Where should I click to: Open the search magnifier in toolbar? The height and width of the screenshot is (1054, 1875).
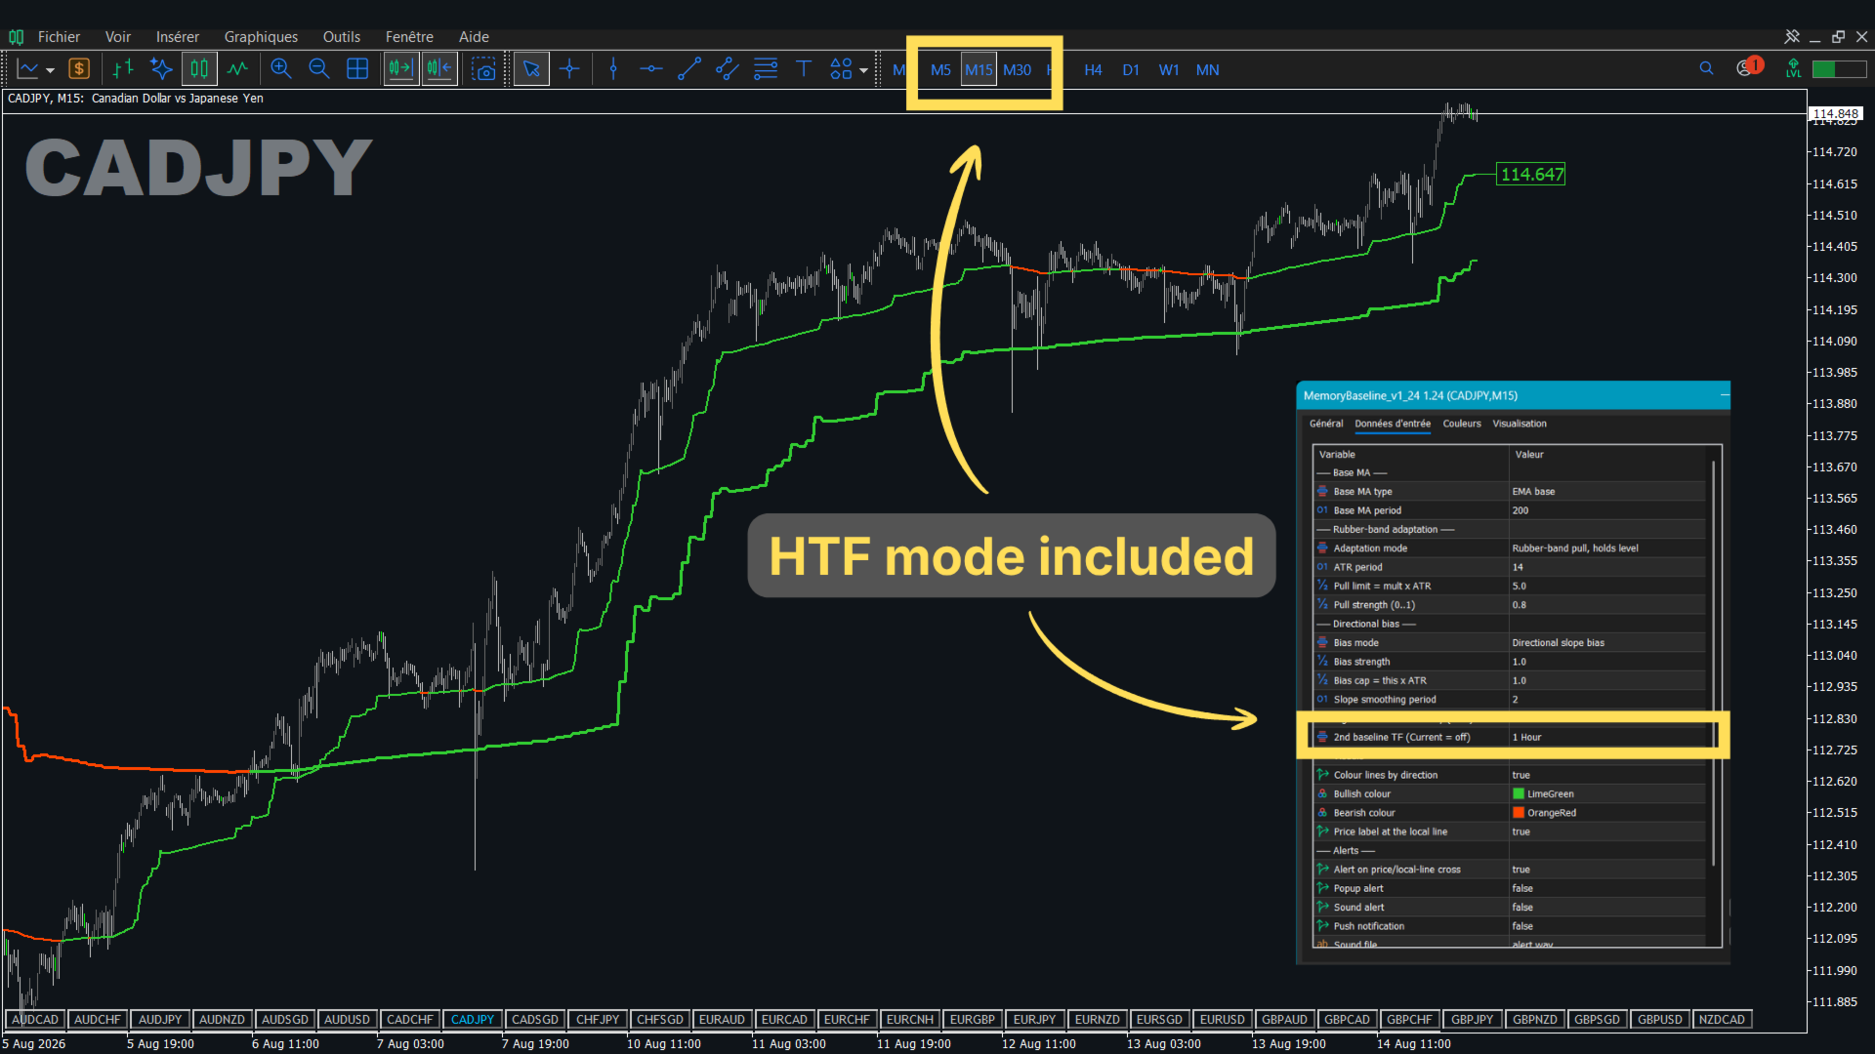tap(1706, 68)
